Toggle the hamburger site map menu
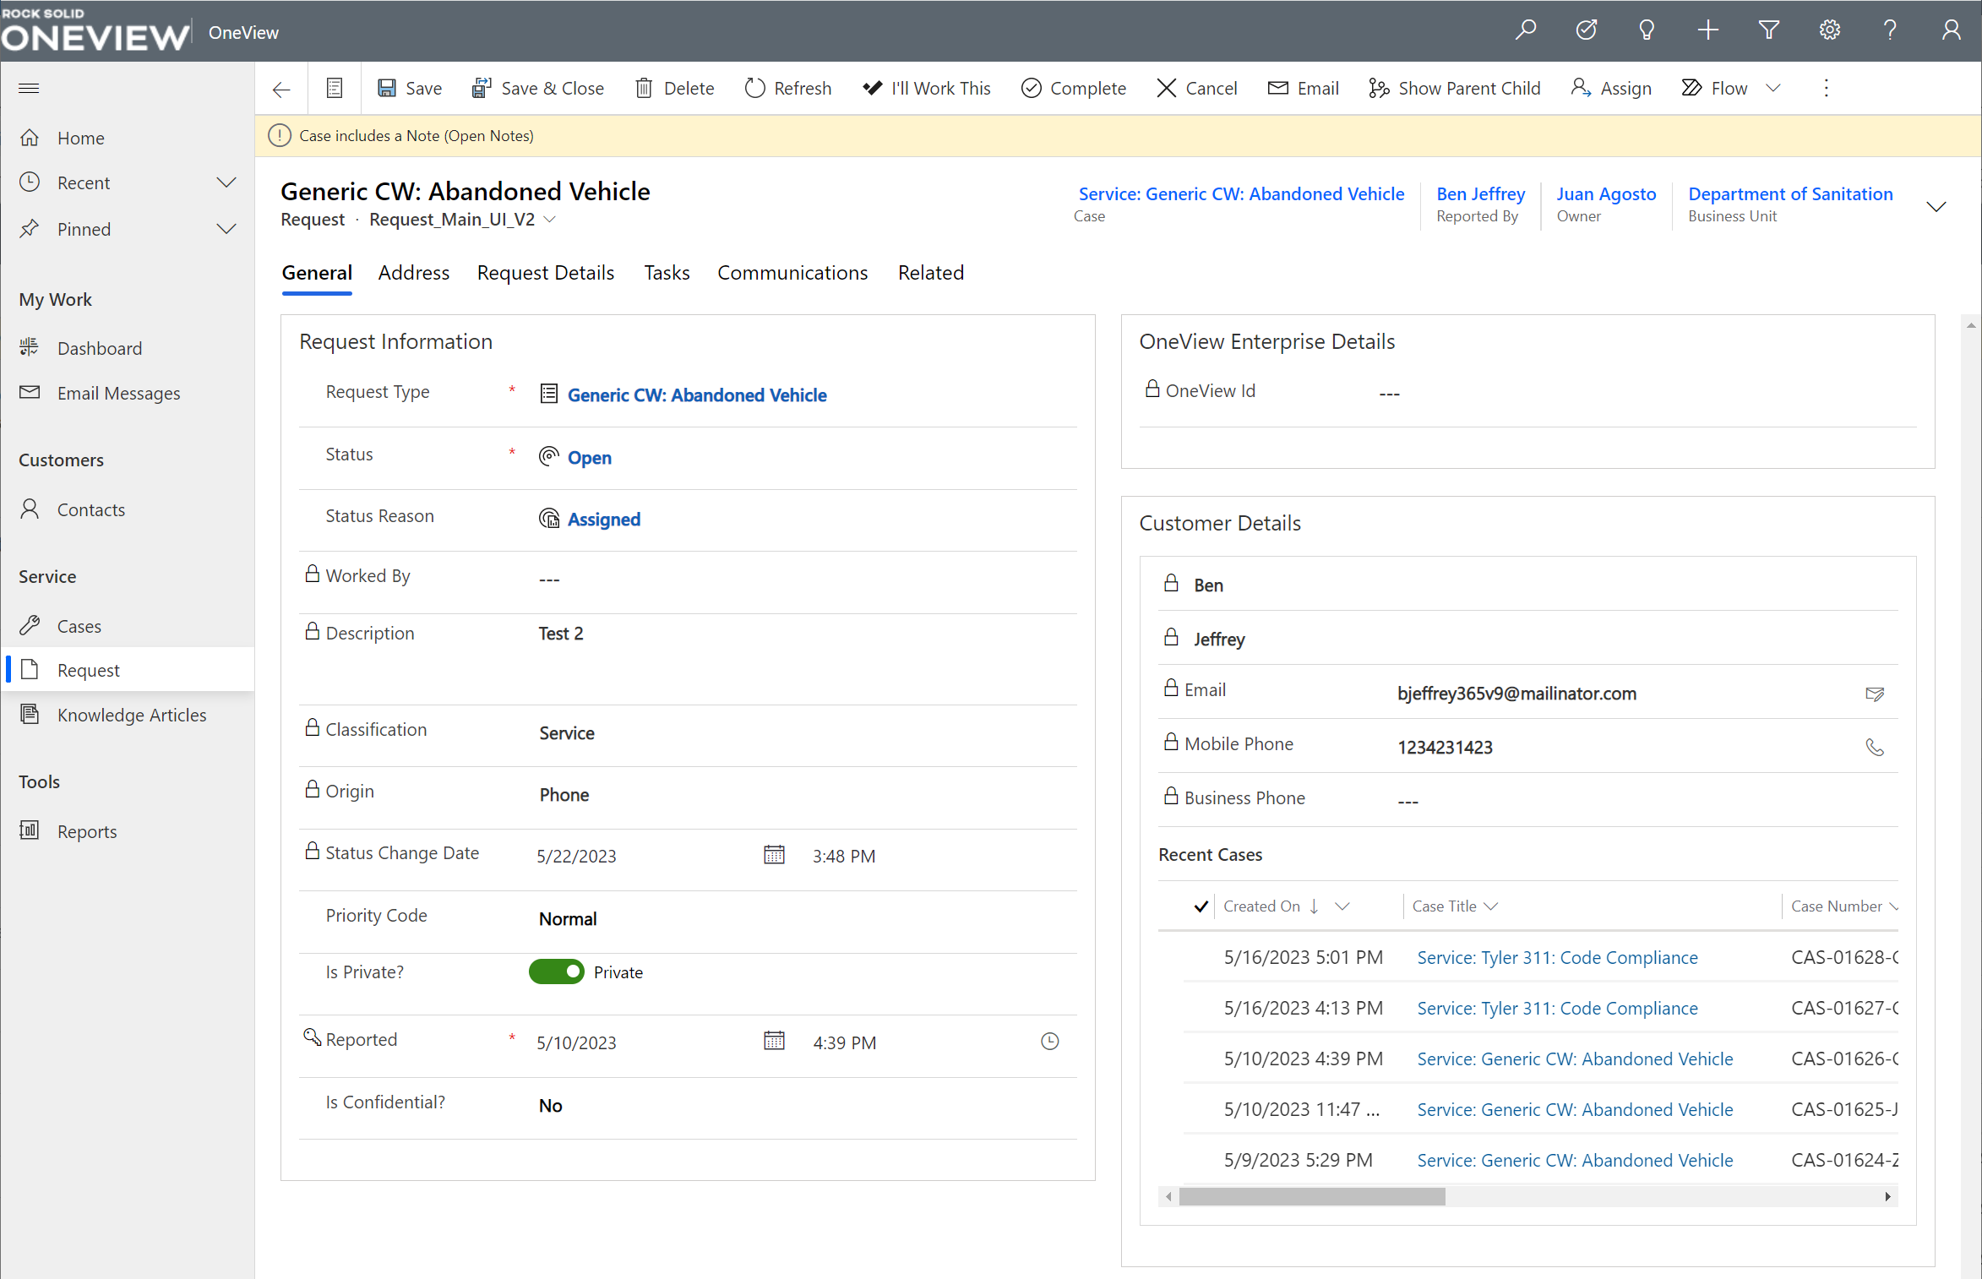The image size is (1982, 1279). [29, 88]
